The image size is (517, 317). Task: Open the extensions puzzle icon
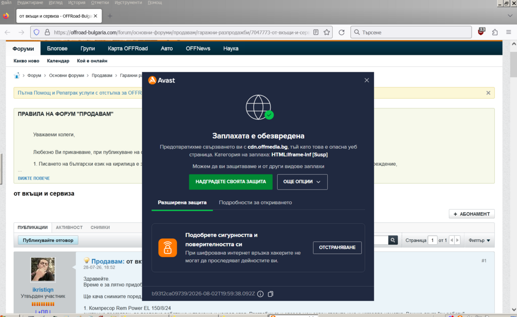click(495, 32)
